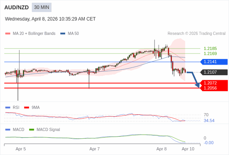Click the Apr 8 date axis label
Viewport: 229px width, 155px height.
point(161,149)
